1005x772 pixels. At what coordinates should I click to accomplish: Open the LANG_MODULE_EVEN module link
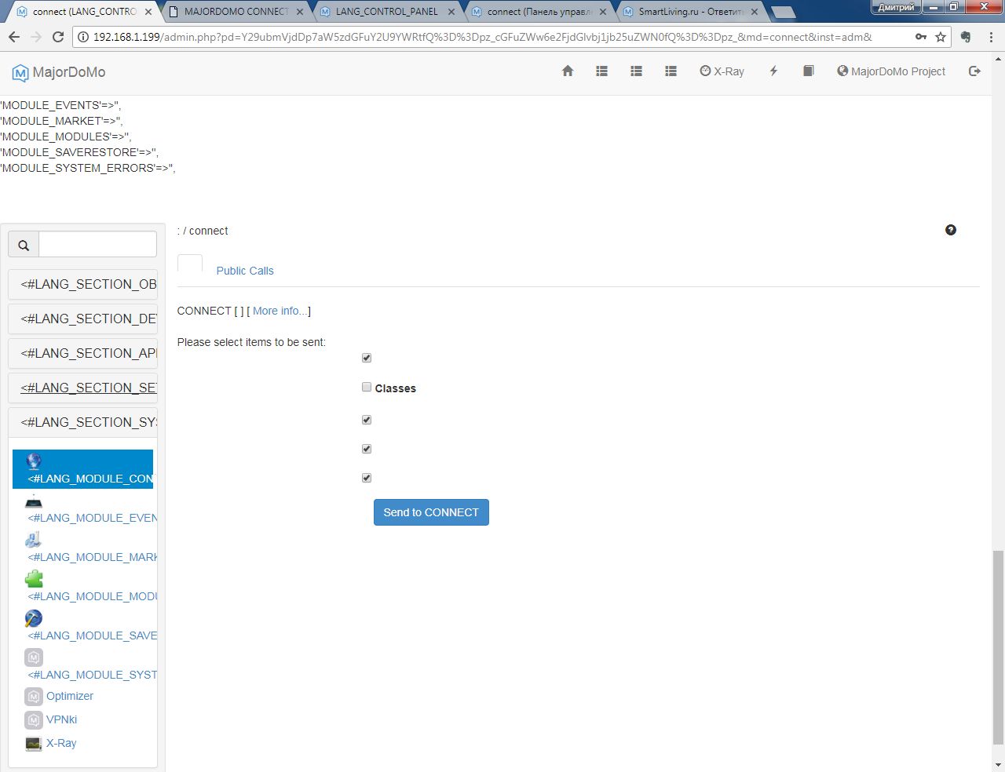93,518
